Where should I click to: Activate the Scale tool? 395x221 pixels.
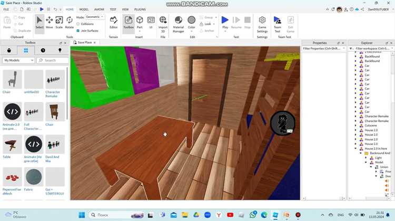pyautogui.click(x=59, y=23)
